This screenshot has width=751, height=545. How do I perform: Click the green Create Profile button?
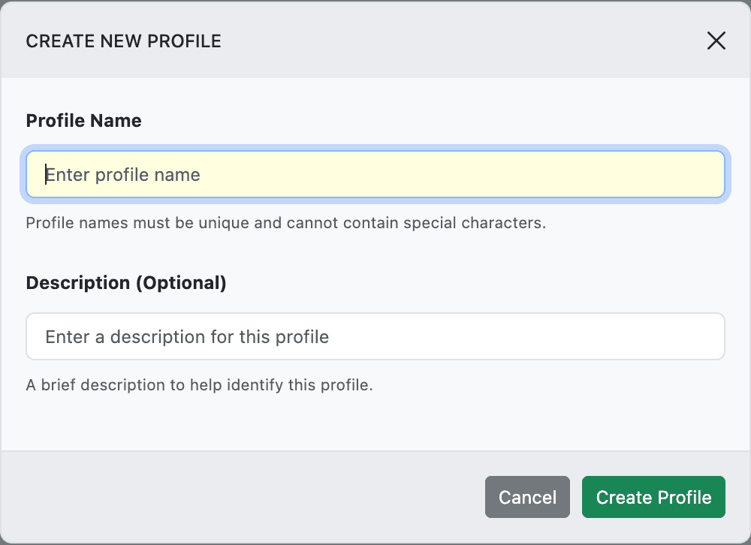[653, 497]
